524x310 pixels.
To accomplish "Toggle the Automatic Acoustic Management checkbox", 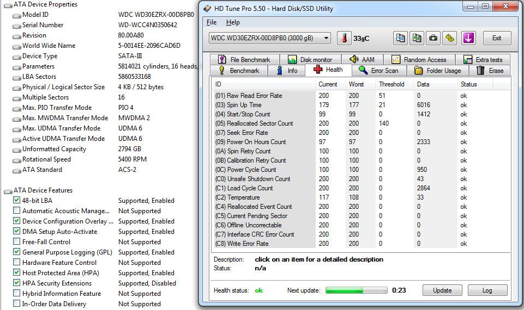I will point(16,210).
